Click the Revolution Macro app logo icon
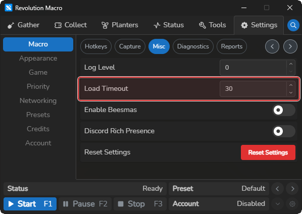 pos(9,8)
